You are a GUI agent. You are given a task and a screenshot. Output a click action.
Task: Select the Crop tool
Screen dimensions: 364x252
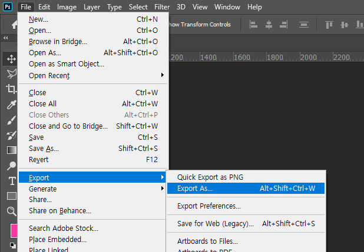tap(11, 89)
